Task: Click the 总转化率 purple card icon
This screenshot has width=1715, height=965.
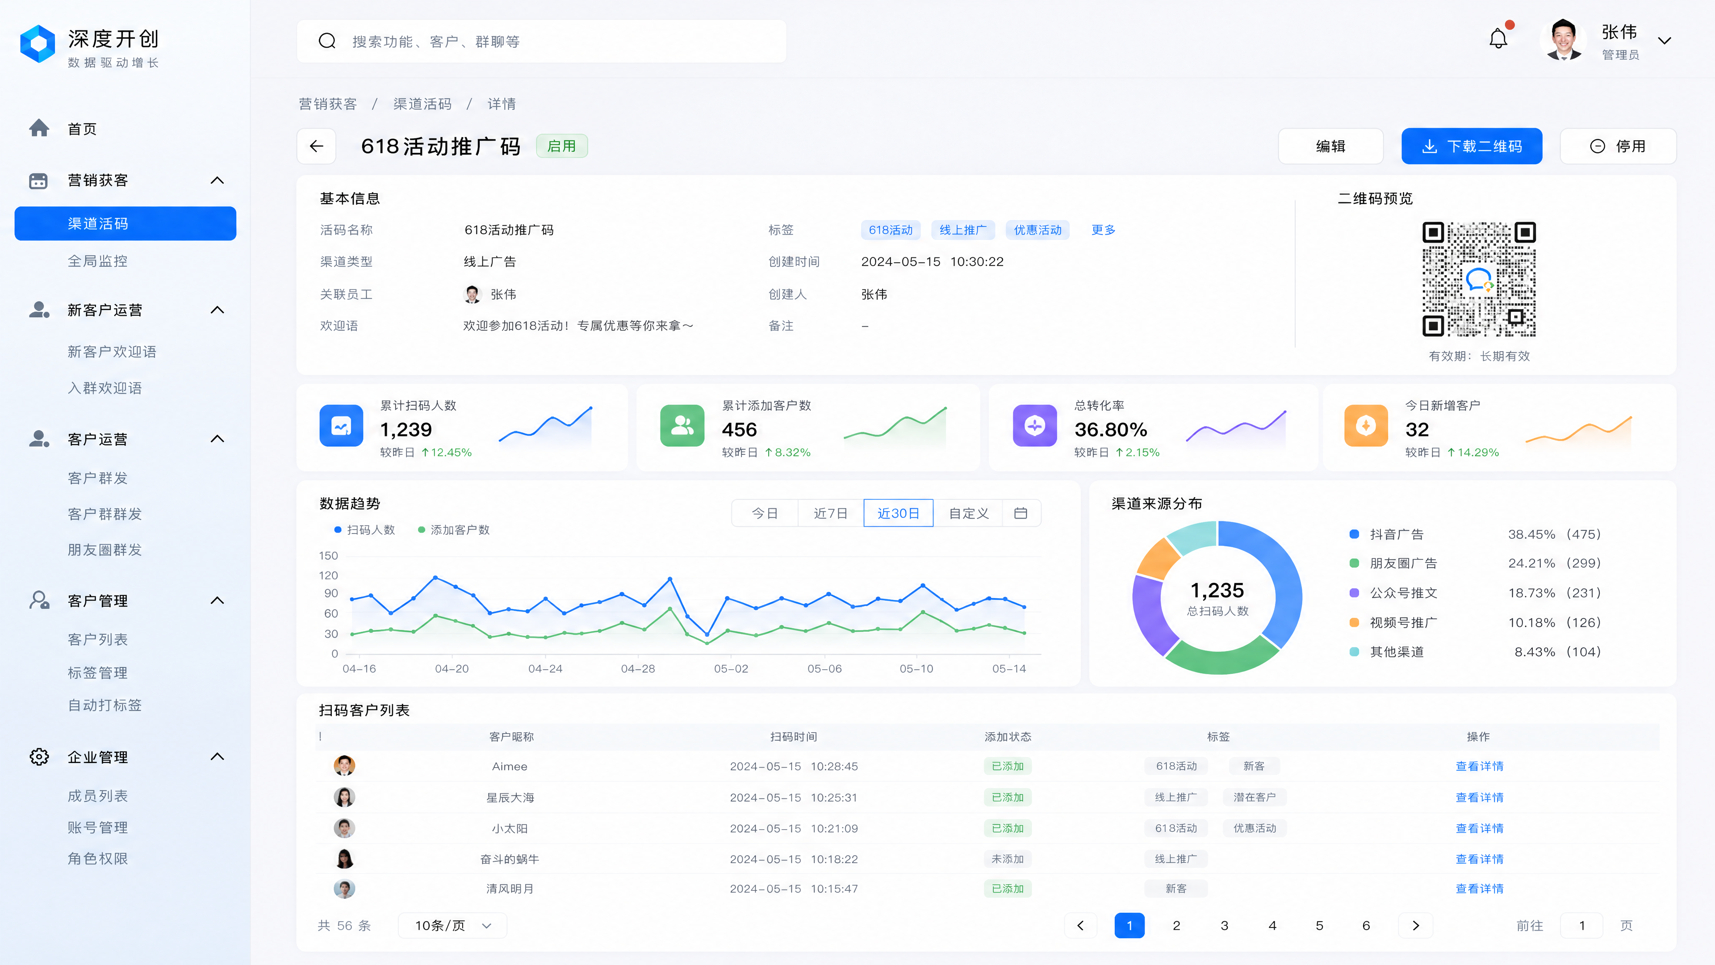Action: 1035,426
